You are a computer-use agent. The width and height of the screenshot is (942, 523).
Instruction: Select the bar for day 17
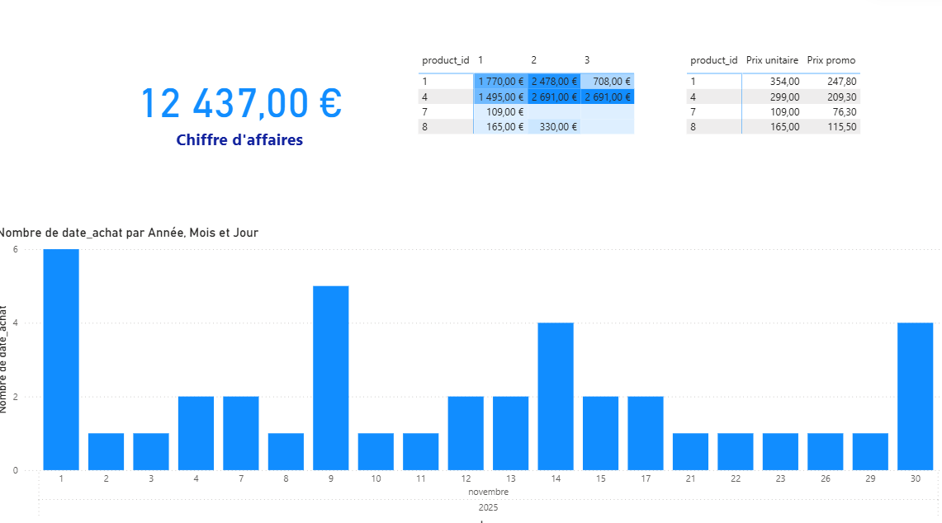645,433
